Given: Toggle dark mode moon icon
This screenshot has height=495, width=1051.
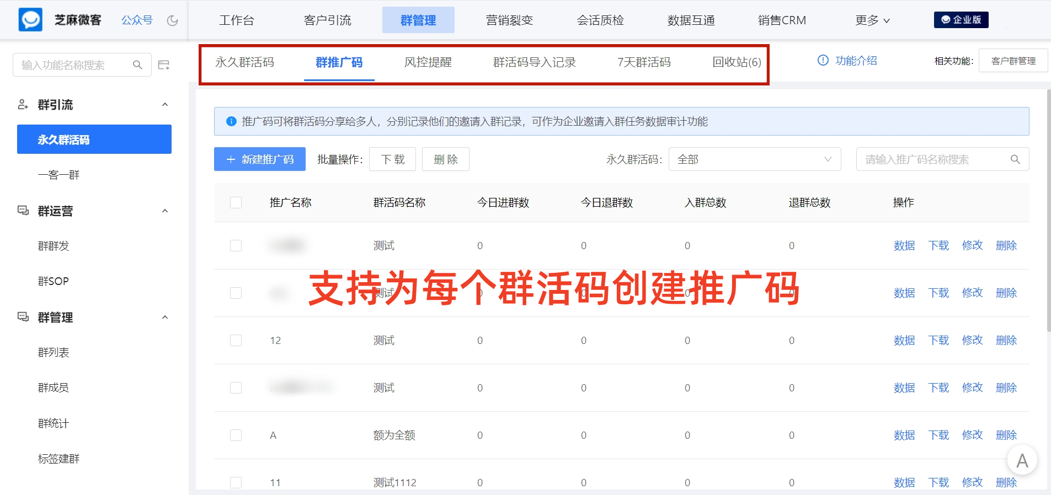Looking at the screenshot, I should (173, 20).
